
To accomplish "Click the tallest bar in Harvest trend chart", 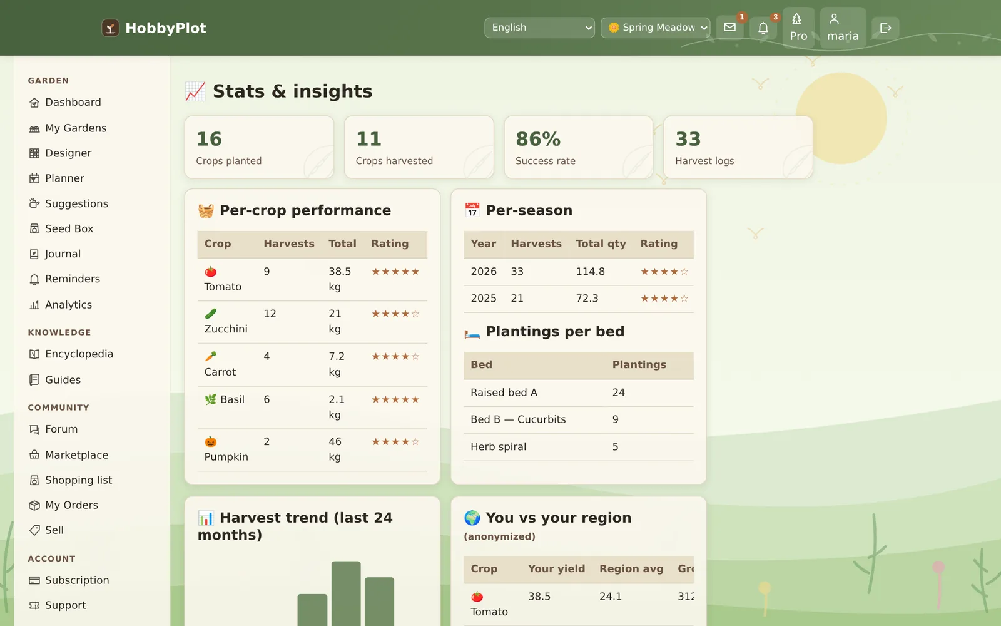I will pyautogui.click(x=346, y=593).
